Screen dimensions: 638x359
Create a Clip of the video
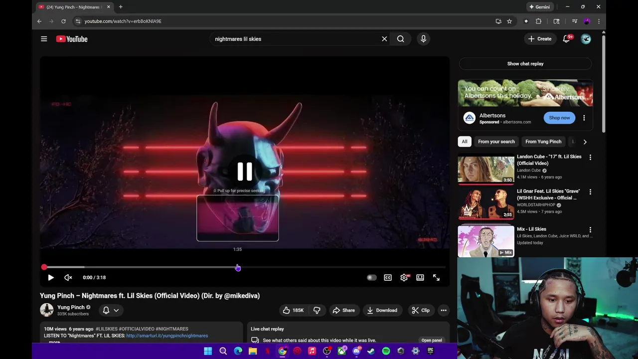point(421,310)
